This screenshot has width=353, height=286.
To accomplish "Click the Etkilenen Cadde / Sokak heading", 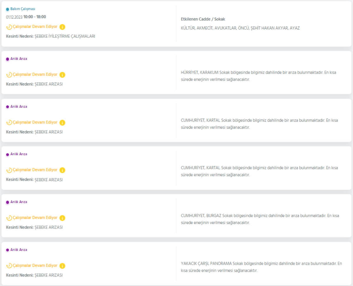I will pos(203,19).
